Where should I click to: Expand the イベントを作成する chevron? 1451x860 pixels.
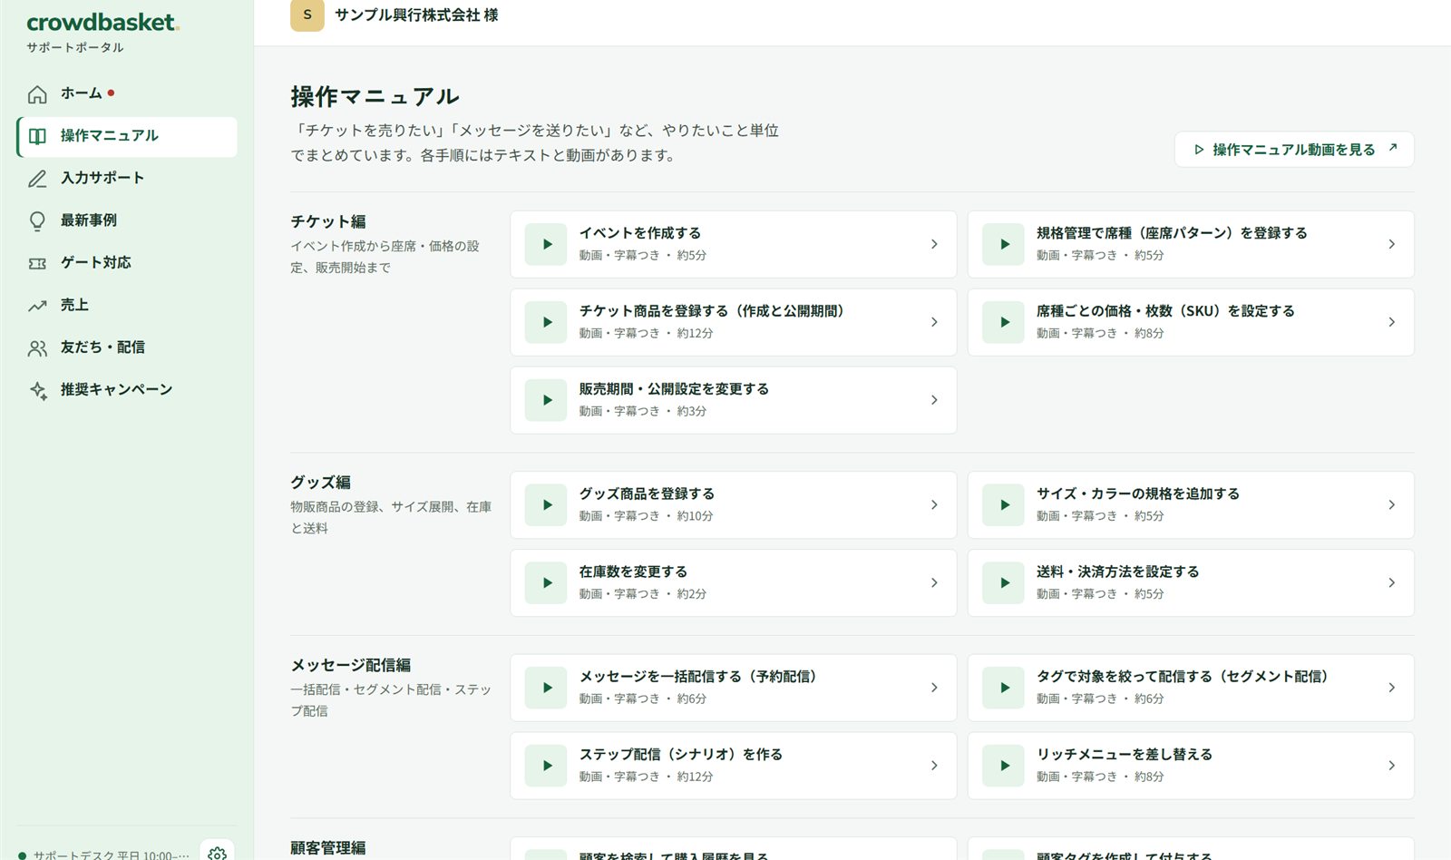(934, 244)
